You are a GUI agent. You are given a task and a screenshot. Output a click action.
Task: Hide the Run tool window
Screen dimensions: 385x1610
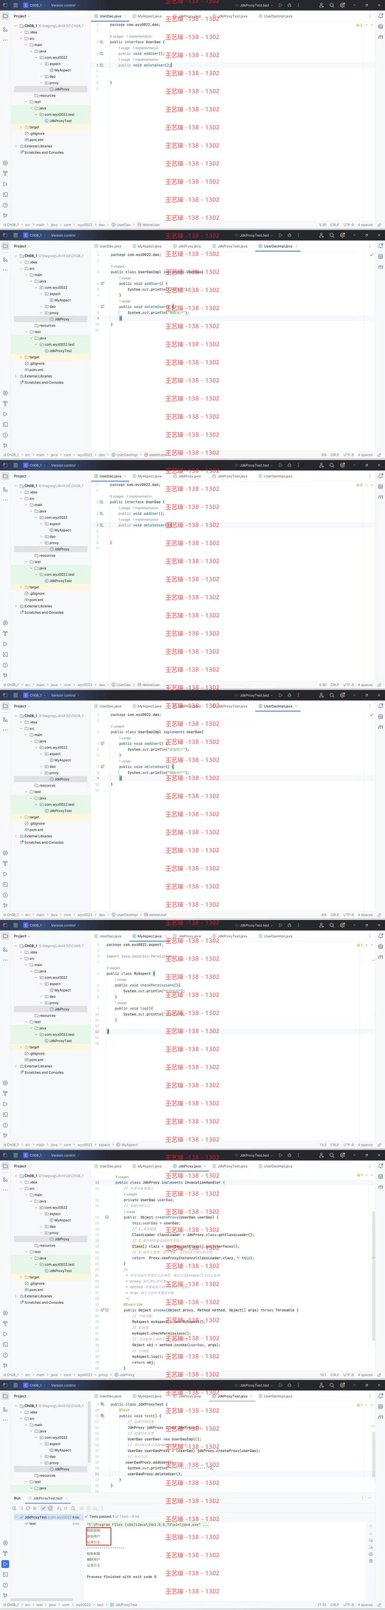tap(369, 1498)
